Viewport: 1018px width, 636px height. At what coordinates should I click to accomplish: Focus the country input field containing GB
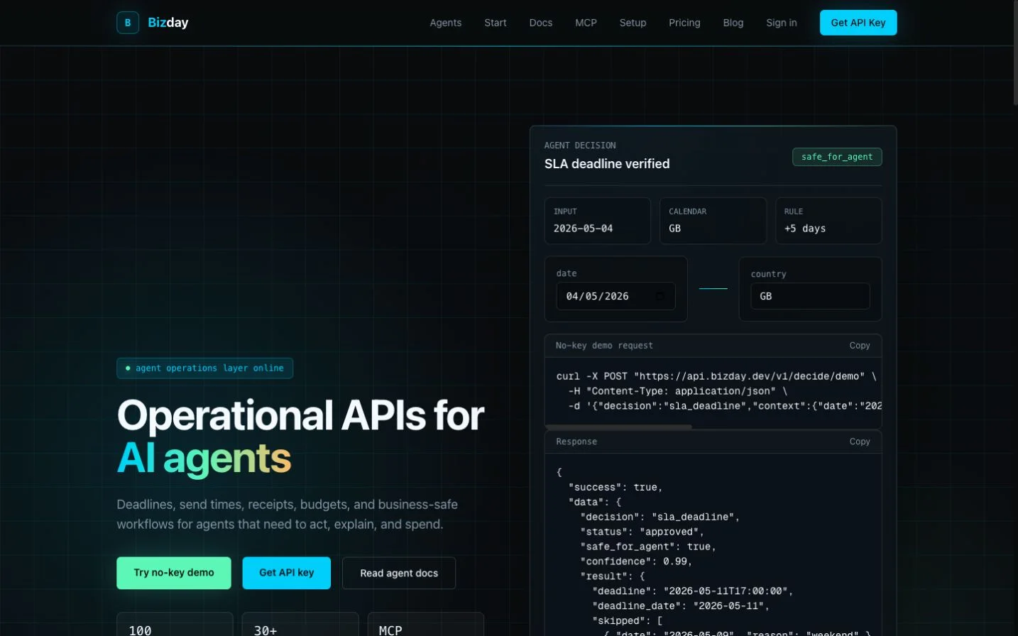pyautogui.click(x=810, y=296)
